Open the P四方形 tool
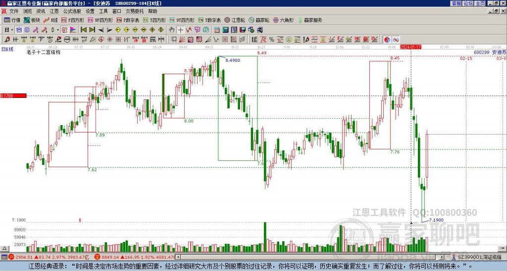This screenshot has width=507, height=271. (73, 20)
